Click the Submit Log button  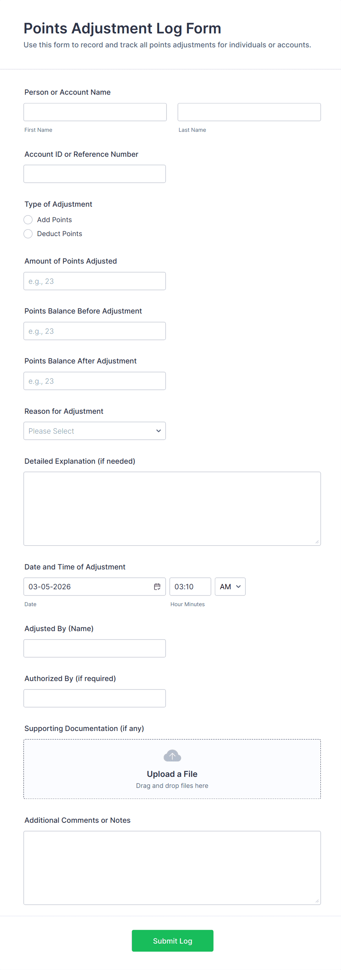click(172, 940)
